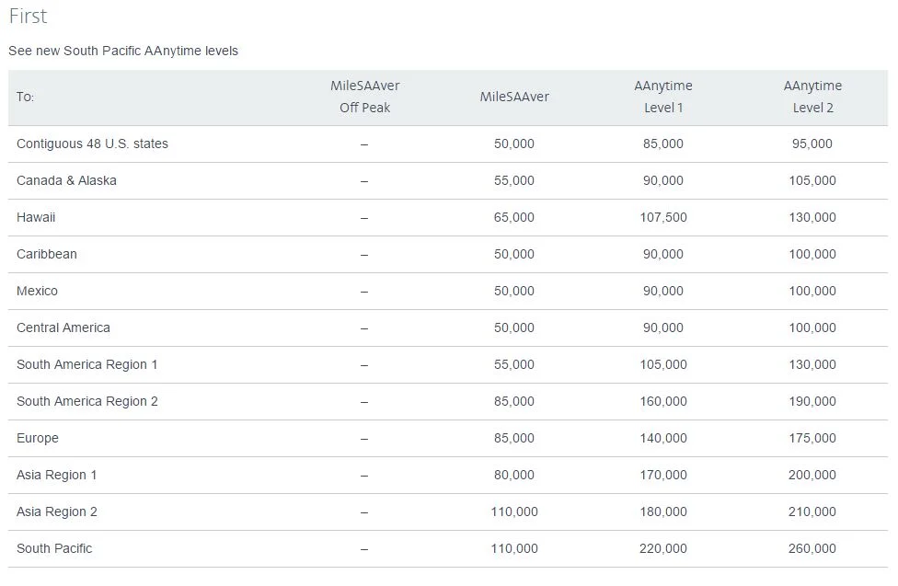898x586 pixels.
Task: Click the Asia Region 2 label
Action: [x=57, y=511]
